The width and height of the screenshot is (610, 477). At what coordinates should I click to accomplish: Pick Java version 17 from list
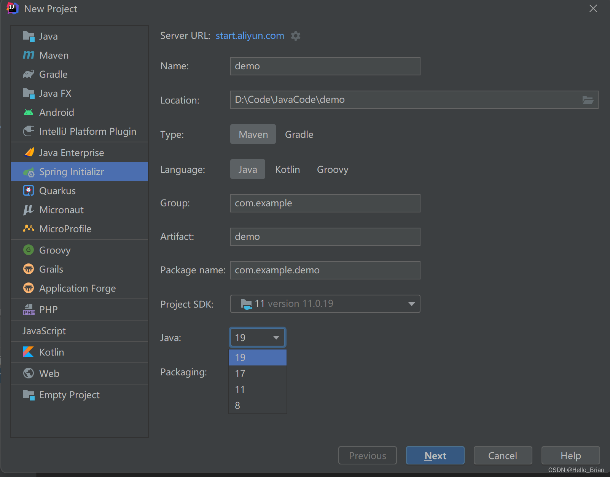tap(258, 373)
